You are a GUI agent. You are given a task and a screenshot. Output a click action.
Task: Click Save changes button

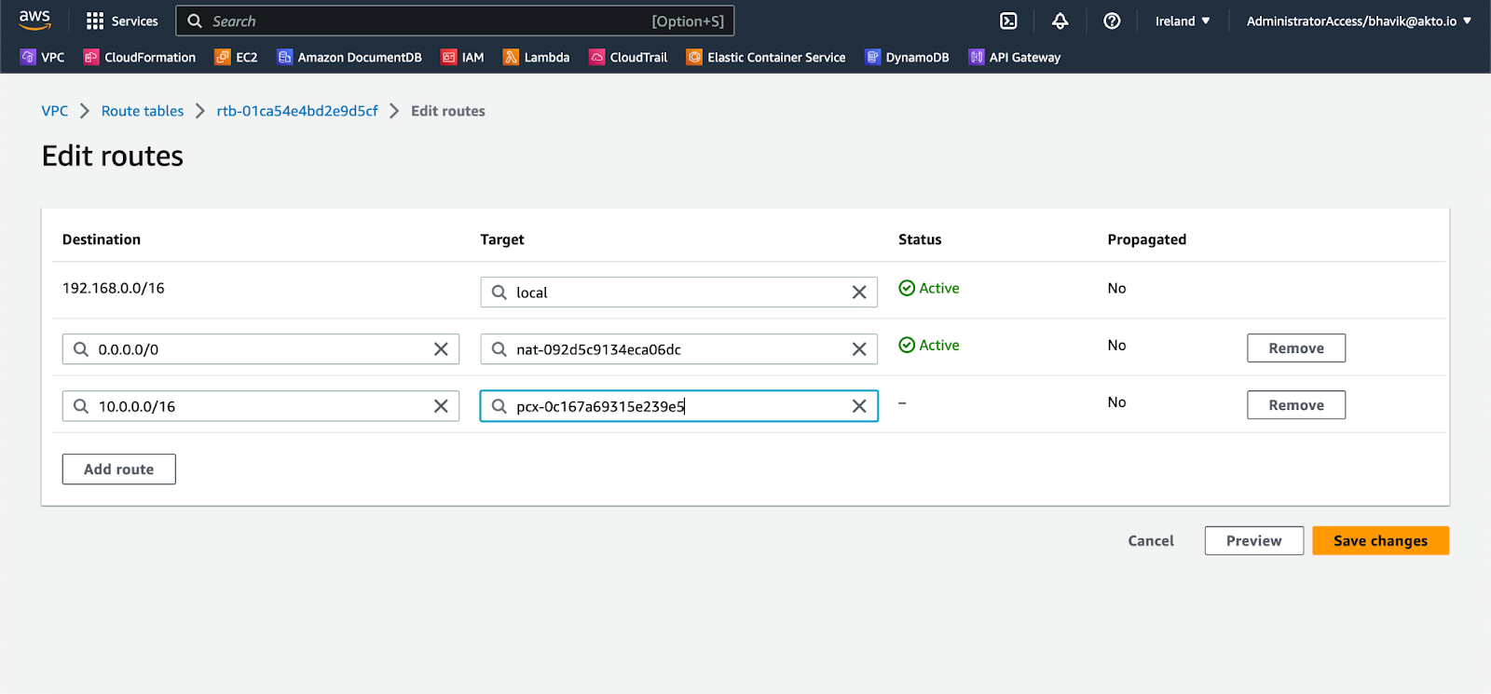1380,540
